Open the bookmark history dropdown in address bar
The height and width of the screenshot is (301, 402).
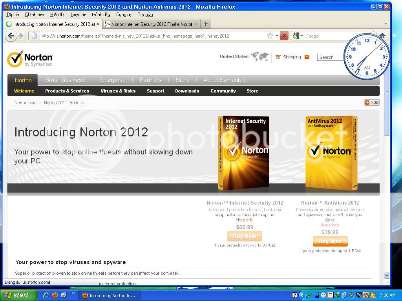277,36
